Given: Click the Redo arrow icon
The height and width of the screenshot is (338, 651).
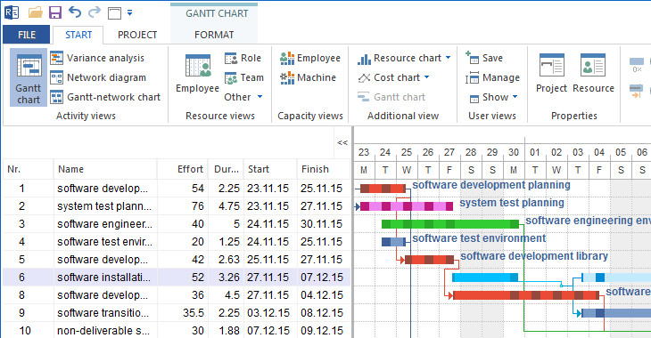Looking at the screenshot, I should tap(95, 12).
